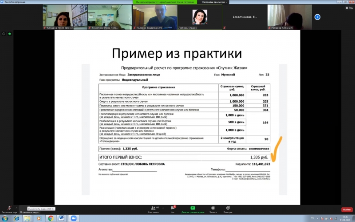Show next participants with blue arrow
Screen dimensions: 355x222
[x=317, y=17]
